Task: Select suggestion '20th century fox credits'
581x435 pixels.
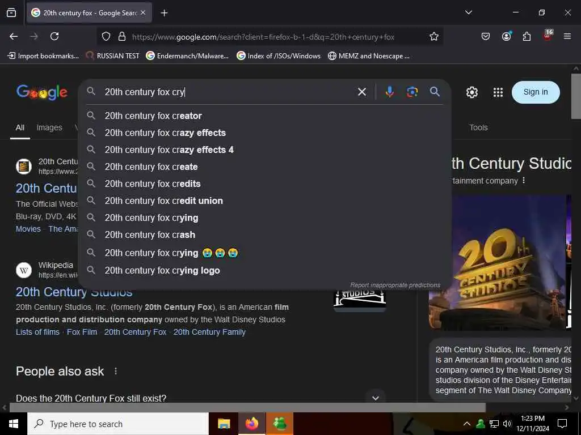Action: (x=264, y=184)
